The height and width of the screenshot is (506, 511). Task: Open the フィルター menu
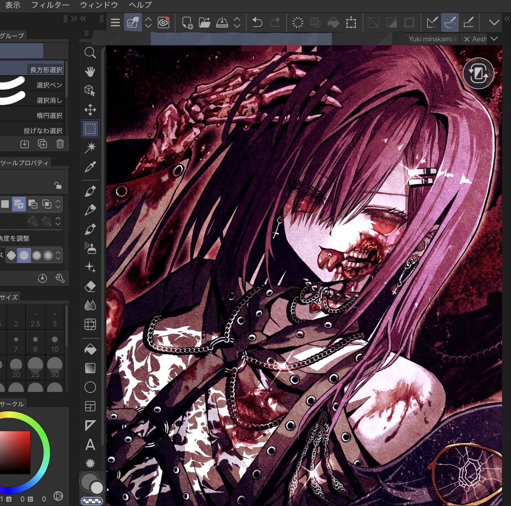[x=50, y=5]
